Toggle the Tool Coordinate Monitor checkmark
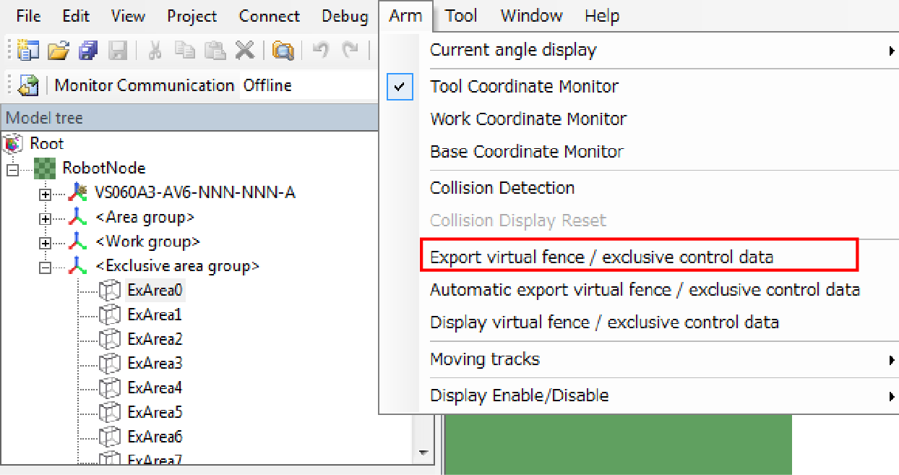 coord(400,87)
